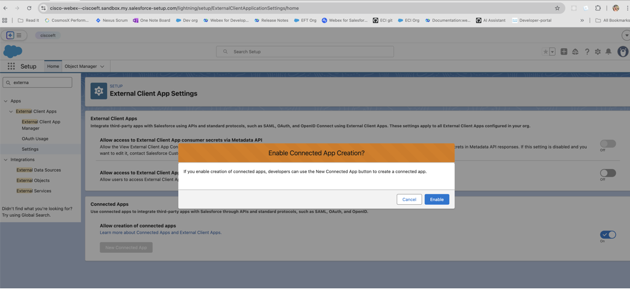Open the Chrome profile avatar
630x290 pixels.
point(616,8)
